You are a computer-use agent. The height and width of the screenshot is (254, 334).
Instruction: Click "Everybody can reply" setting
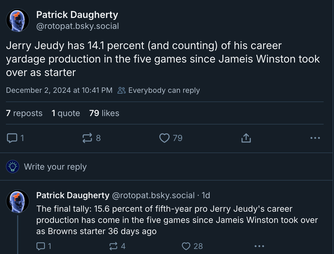pyautogui.click(x=159, y=90)
